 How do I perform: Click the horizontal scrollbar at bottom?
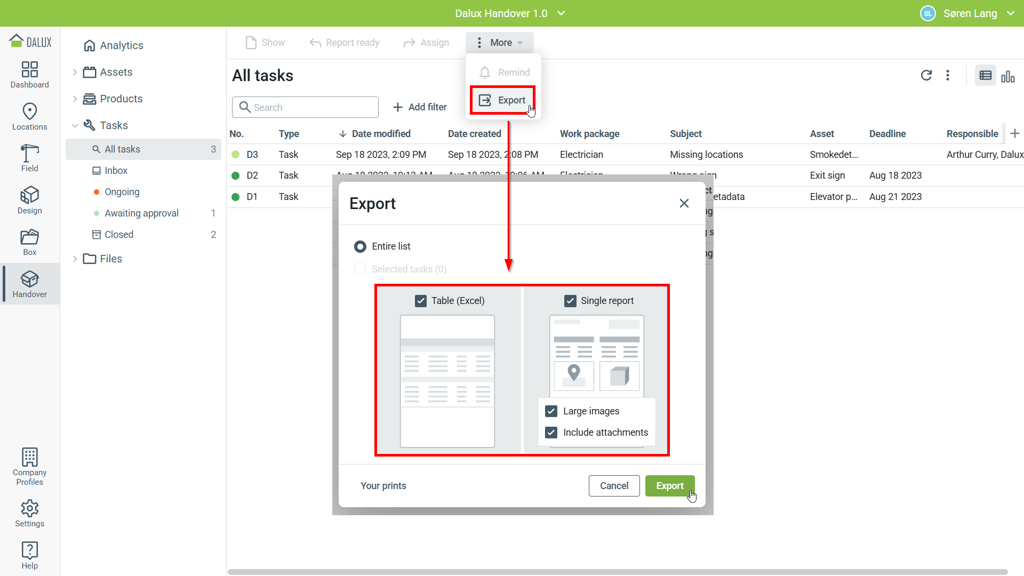coord(618,572)
